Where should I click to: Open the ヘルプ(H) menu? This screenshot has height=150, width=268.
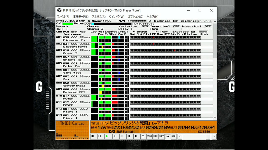click(x=152, y=17)
